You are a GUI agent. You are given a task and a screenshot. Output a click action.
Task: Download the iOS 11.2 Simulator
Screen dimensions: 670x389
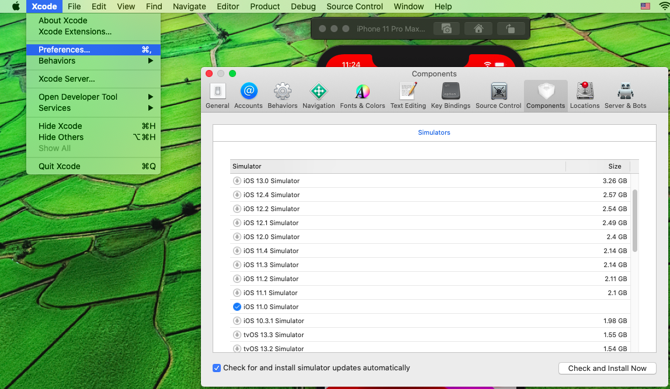pos(237,279)
